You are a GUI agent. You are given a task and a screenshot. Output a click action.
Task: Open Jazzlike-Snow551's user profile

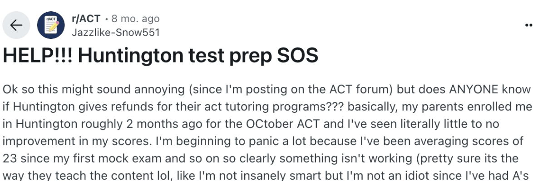tap(116, 32)
